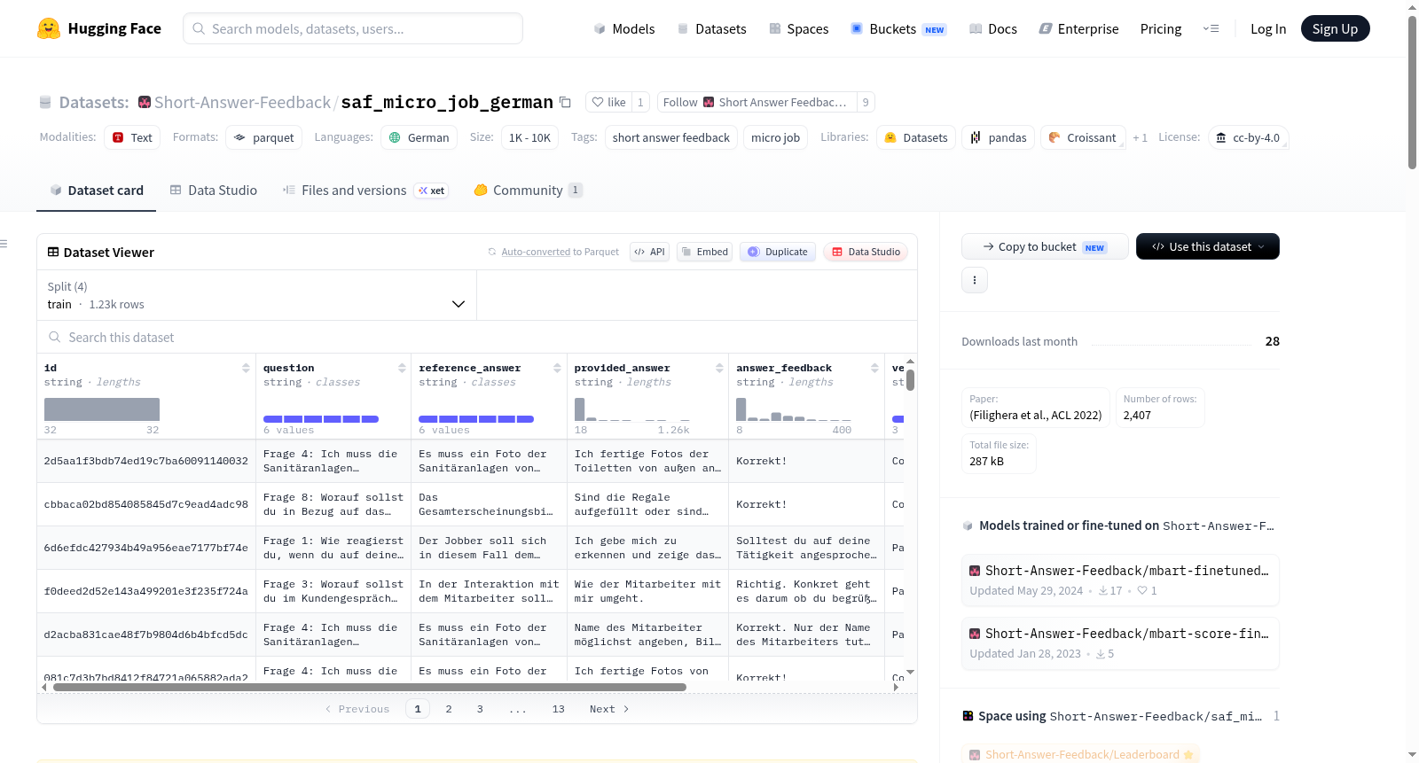
Task: Open the Use this dataset dropdown
Action: 1208,246
